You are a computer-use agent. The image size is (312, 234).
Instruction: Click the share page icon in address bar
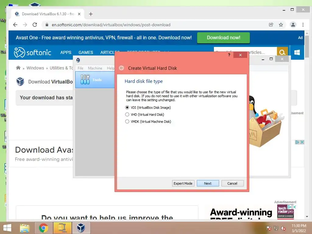click(x=271, y=25)
